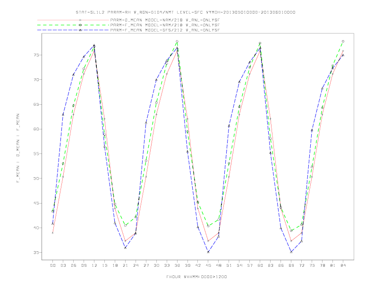Click the y-axis tick label 40
The height and width of the screenshot is (289, 374).
click(36, 228)
